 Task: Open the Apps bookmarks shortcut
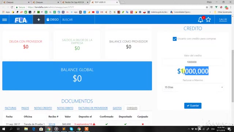(x=6, y=12)
